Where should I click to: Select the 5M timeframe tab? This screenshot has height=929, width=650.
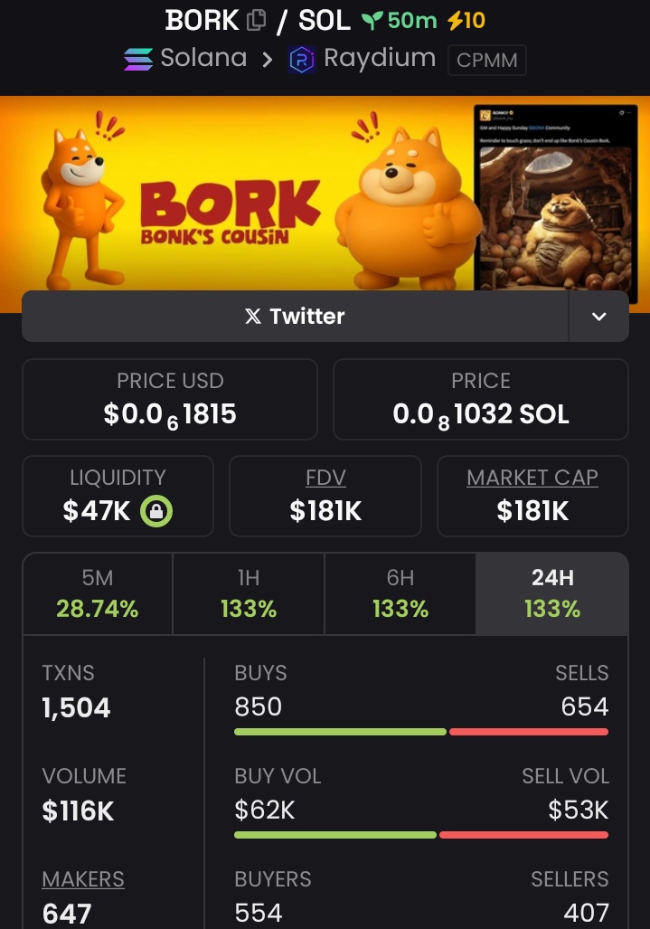point(98,593)
